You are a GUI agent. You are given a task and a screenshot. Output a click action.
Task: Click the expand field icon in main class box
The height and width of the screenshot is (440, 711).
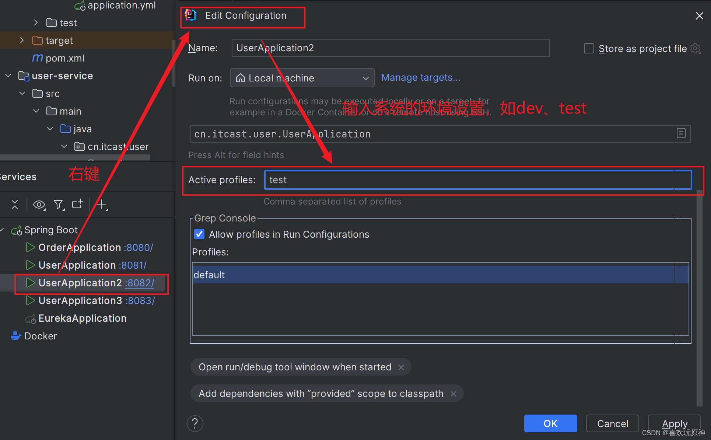tap(681, 133)
